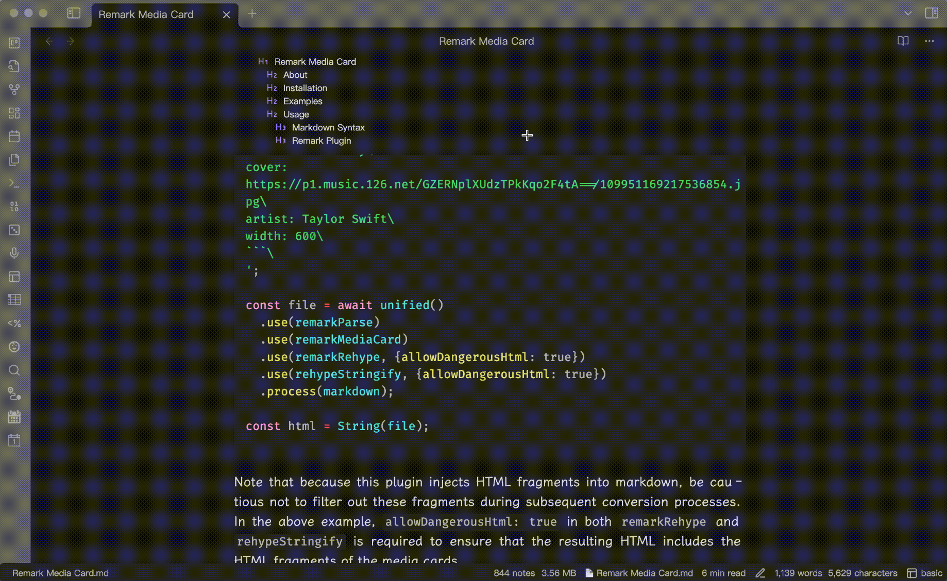Click the .use(remarkMediaCard) code line
The width and height of the screenshot is (947, 581).
(334, 339)
